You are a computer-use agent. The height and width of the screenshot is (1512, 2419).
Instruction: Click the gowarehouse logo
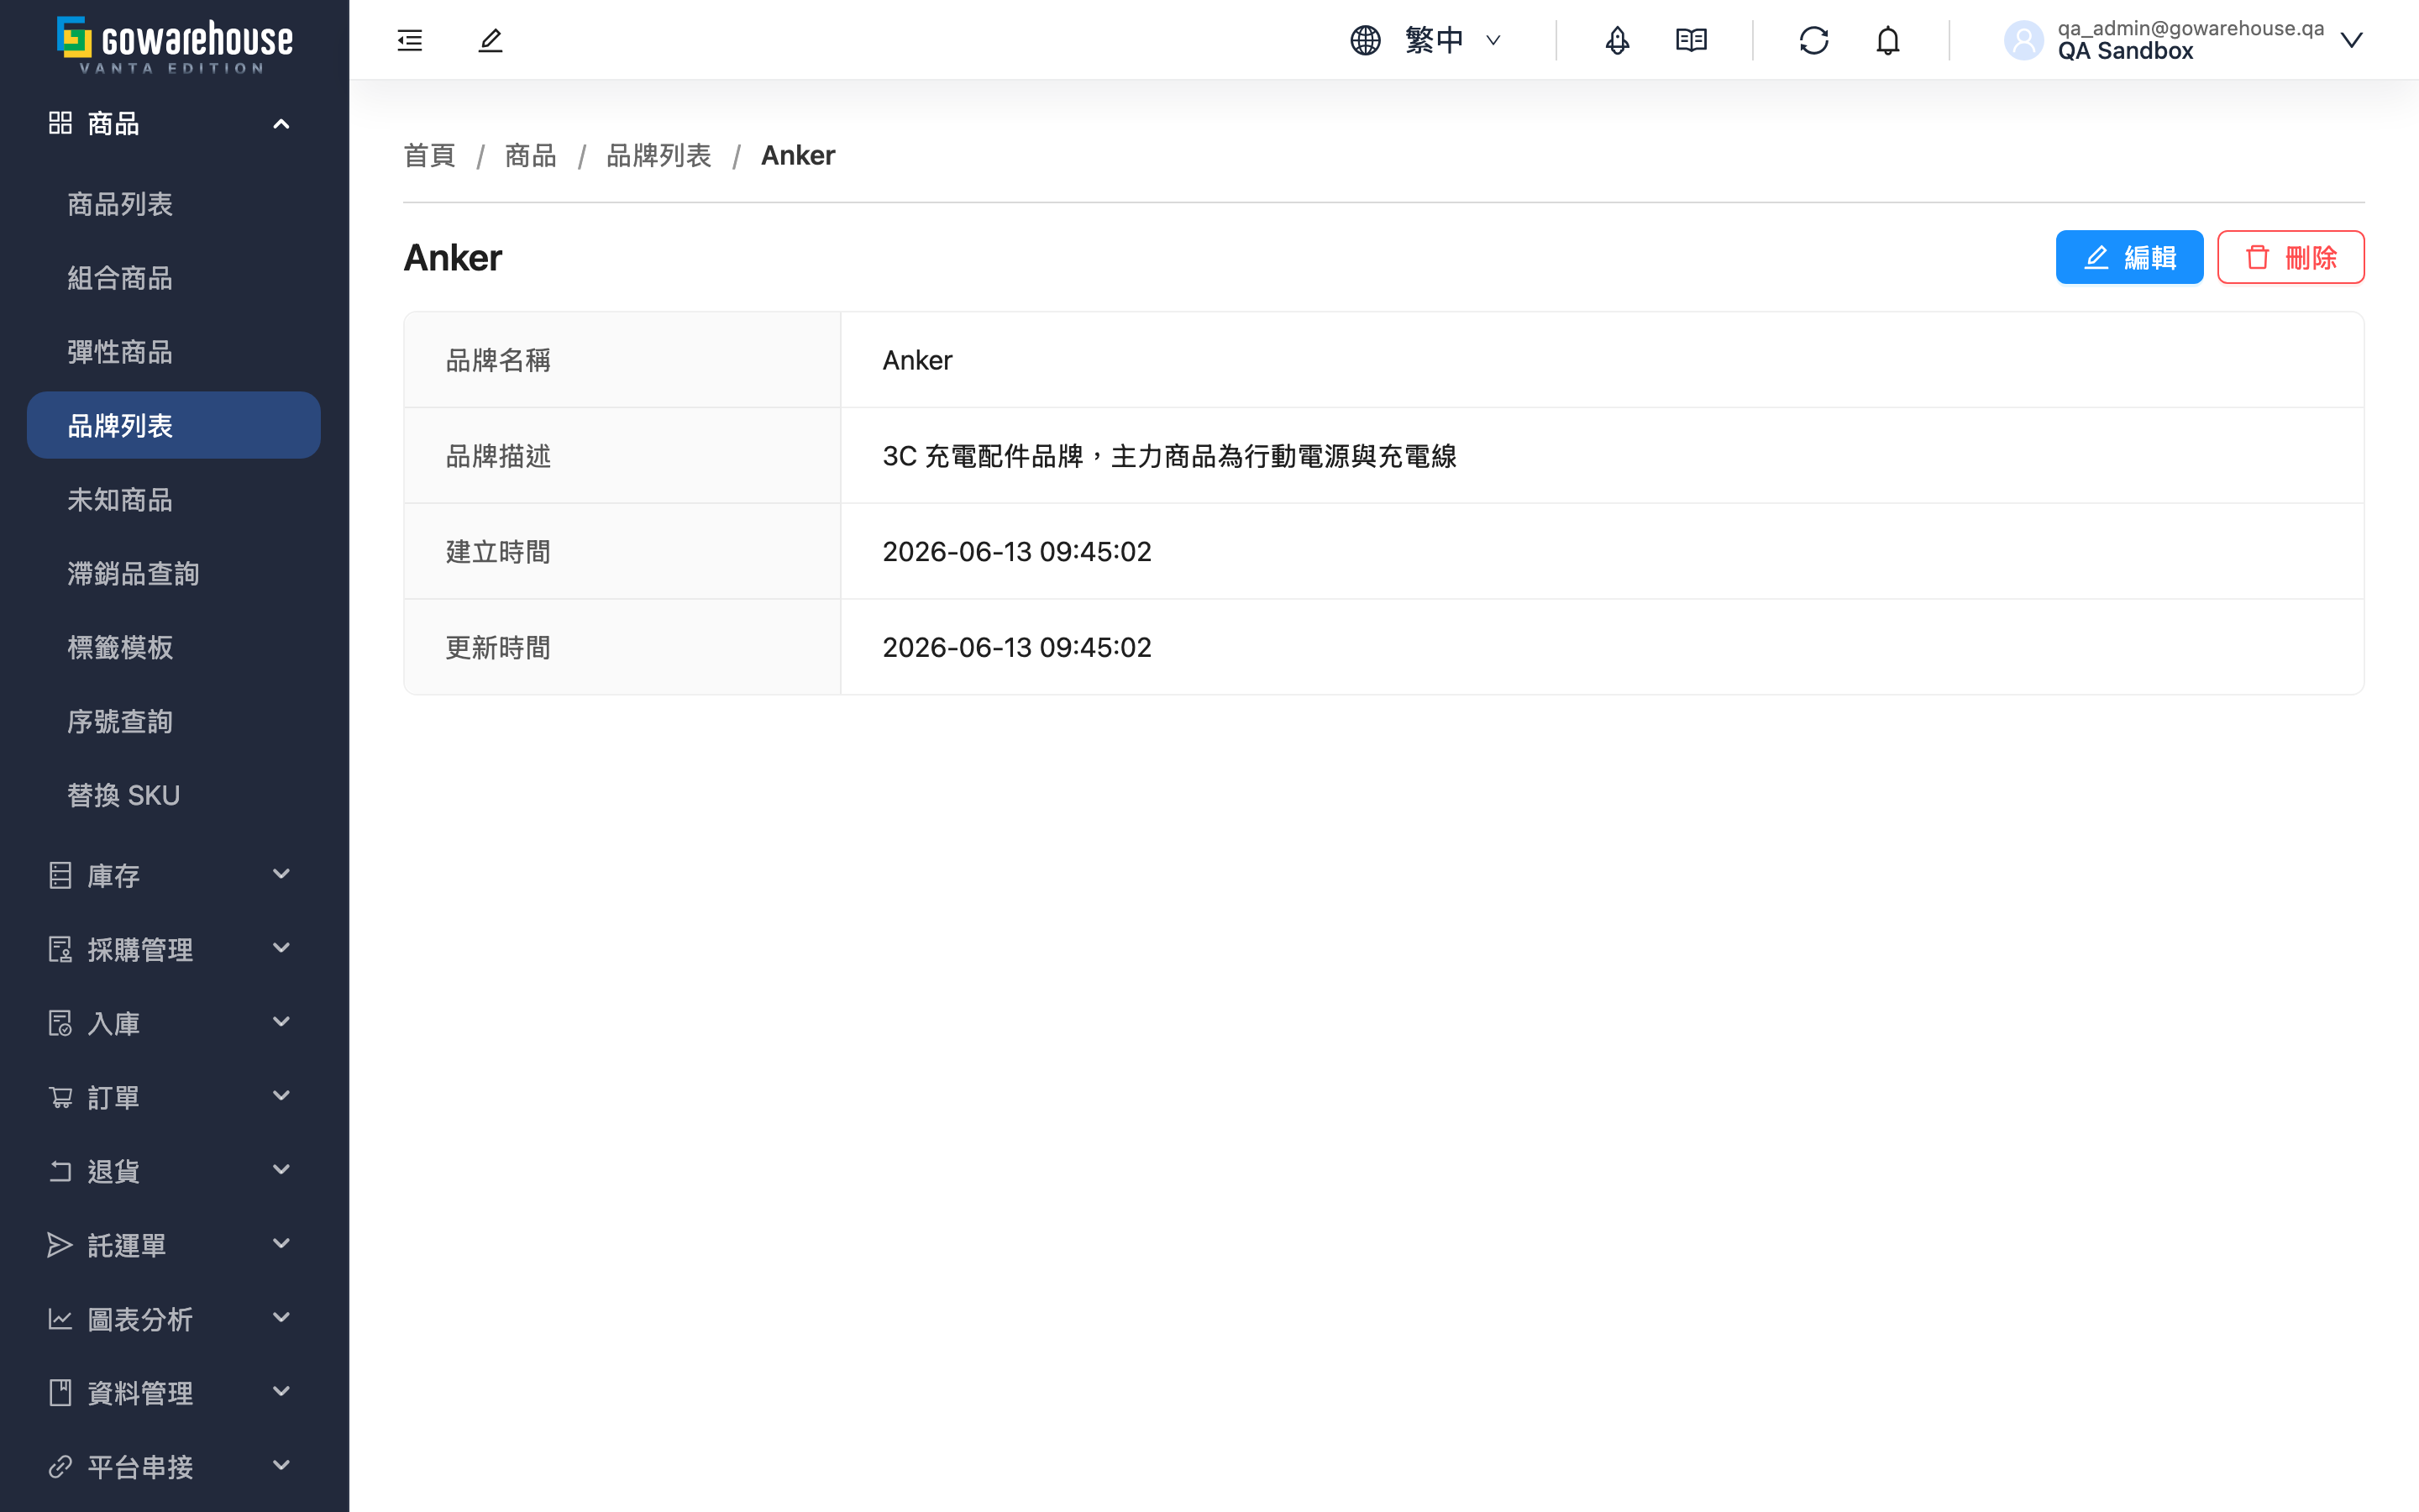tap(174, 45)
